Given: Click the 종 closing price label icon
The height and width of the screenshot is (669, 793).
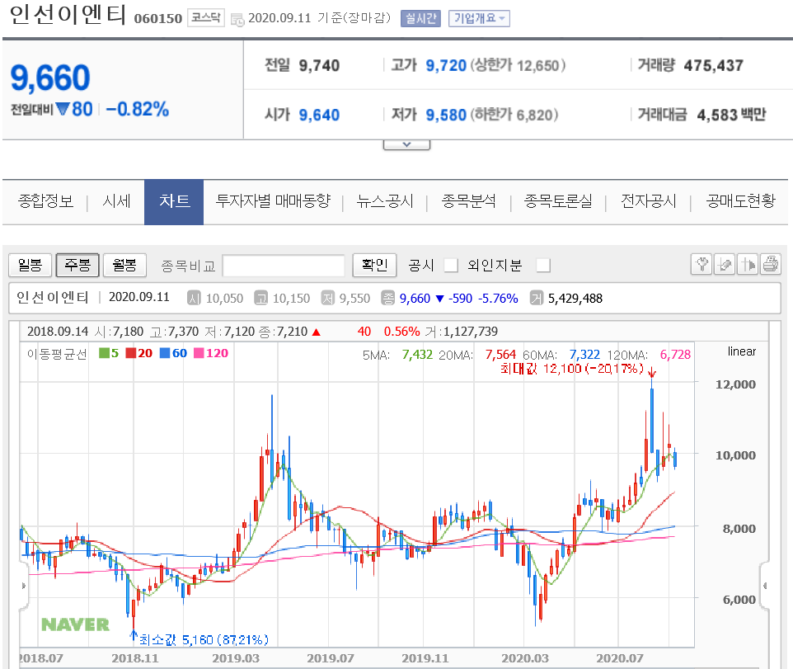Looking at the screenshot, I should coord(388,298).
